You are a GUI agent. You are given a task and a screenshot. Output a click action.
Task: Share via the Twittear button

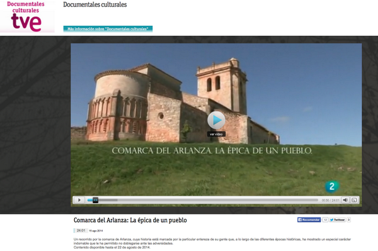(338, 220)
